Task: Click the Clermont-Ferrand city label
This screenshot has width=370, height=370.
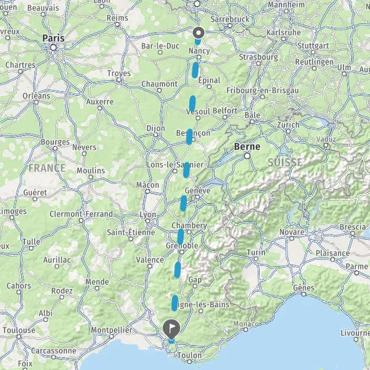Action: pyautogui.click(x=81, y=214)
